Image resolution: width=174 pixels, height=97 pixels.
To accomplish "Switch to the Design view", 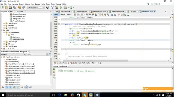I will 63,15.
